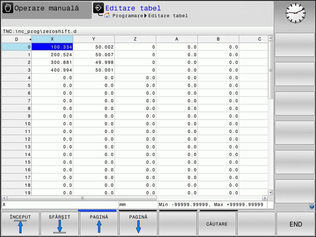Select cell with value 50.001

[x=94, y=70]
